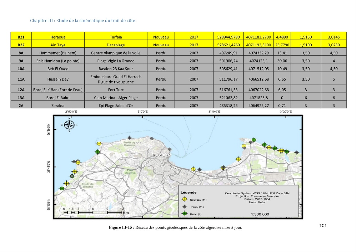Click the value '497249,91' in row 8A
This screenshot has width=357, height=252.
pos(228,53)
